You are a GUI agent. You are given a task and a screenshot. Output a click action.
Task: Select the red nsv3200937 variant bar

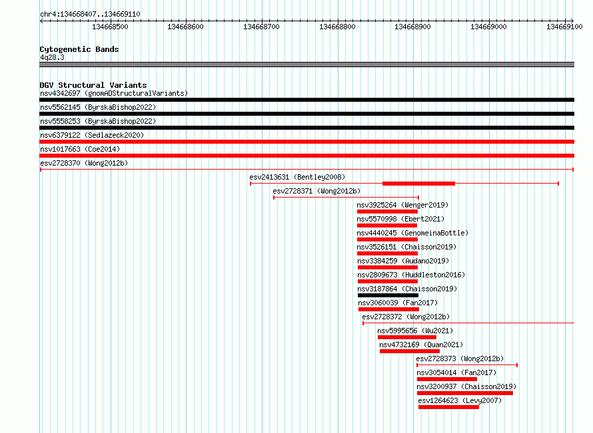465,393
